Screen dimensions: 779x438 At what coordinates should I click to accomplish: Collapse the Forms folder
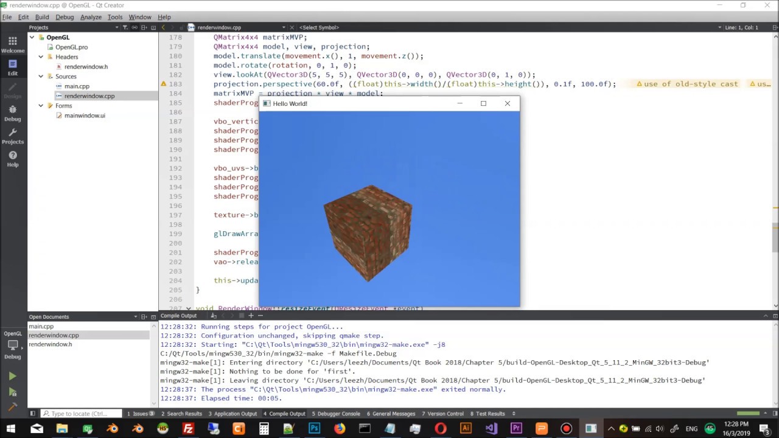pos(41,105)
